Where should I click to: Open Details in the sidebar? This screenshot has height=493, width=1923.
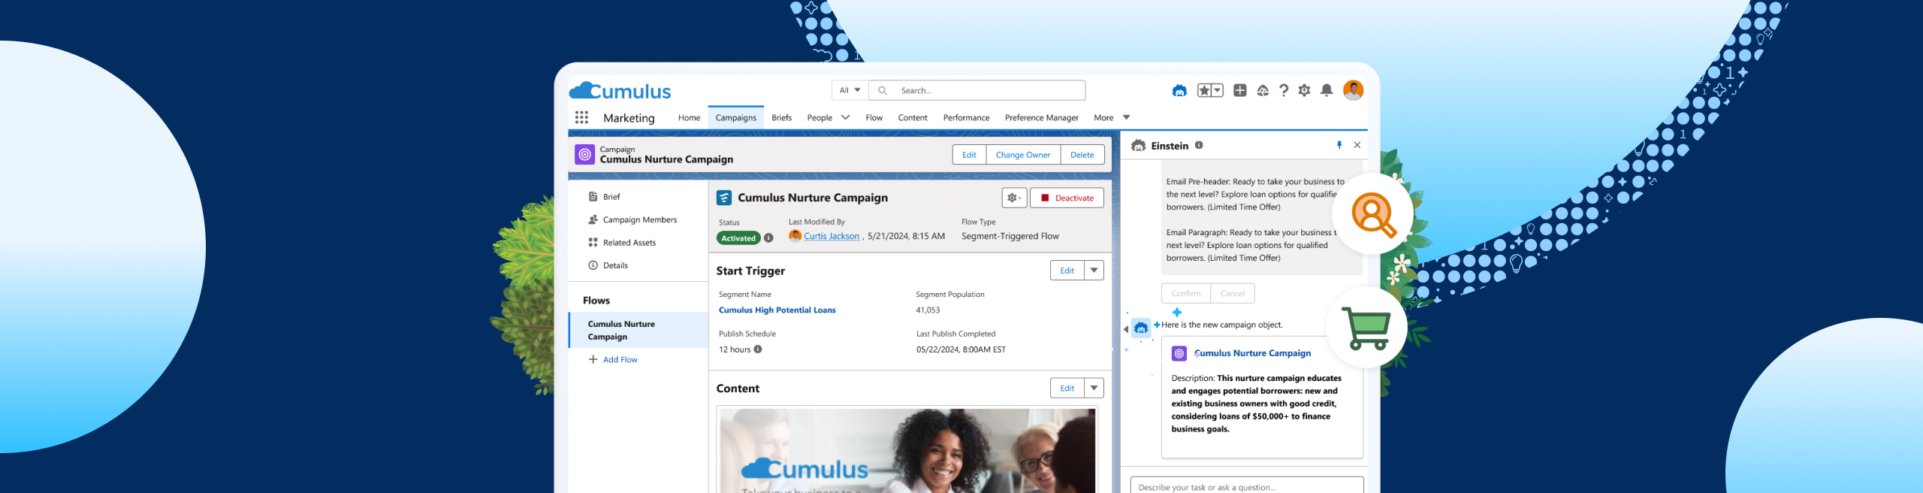(608, 265)
